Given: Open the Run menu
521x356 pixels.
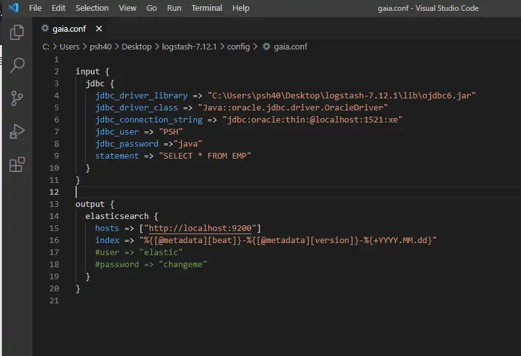Looking at the screenshot, I should point(174,8).
